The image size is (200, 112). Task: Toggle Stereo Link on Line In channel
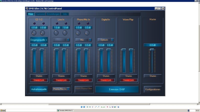[x=61, y=80]
